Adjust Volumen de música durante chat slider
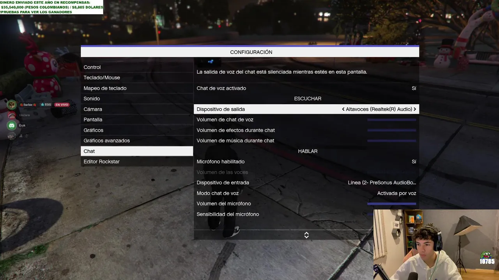Viewport: 499px width, 280px height. coord(392,141)
